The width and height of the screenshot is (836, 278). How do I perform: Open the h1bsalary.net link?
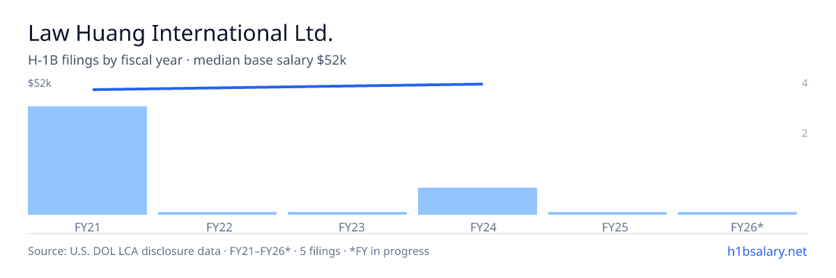[766, 251]
